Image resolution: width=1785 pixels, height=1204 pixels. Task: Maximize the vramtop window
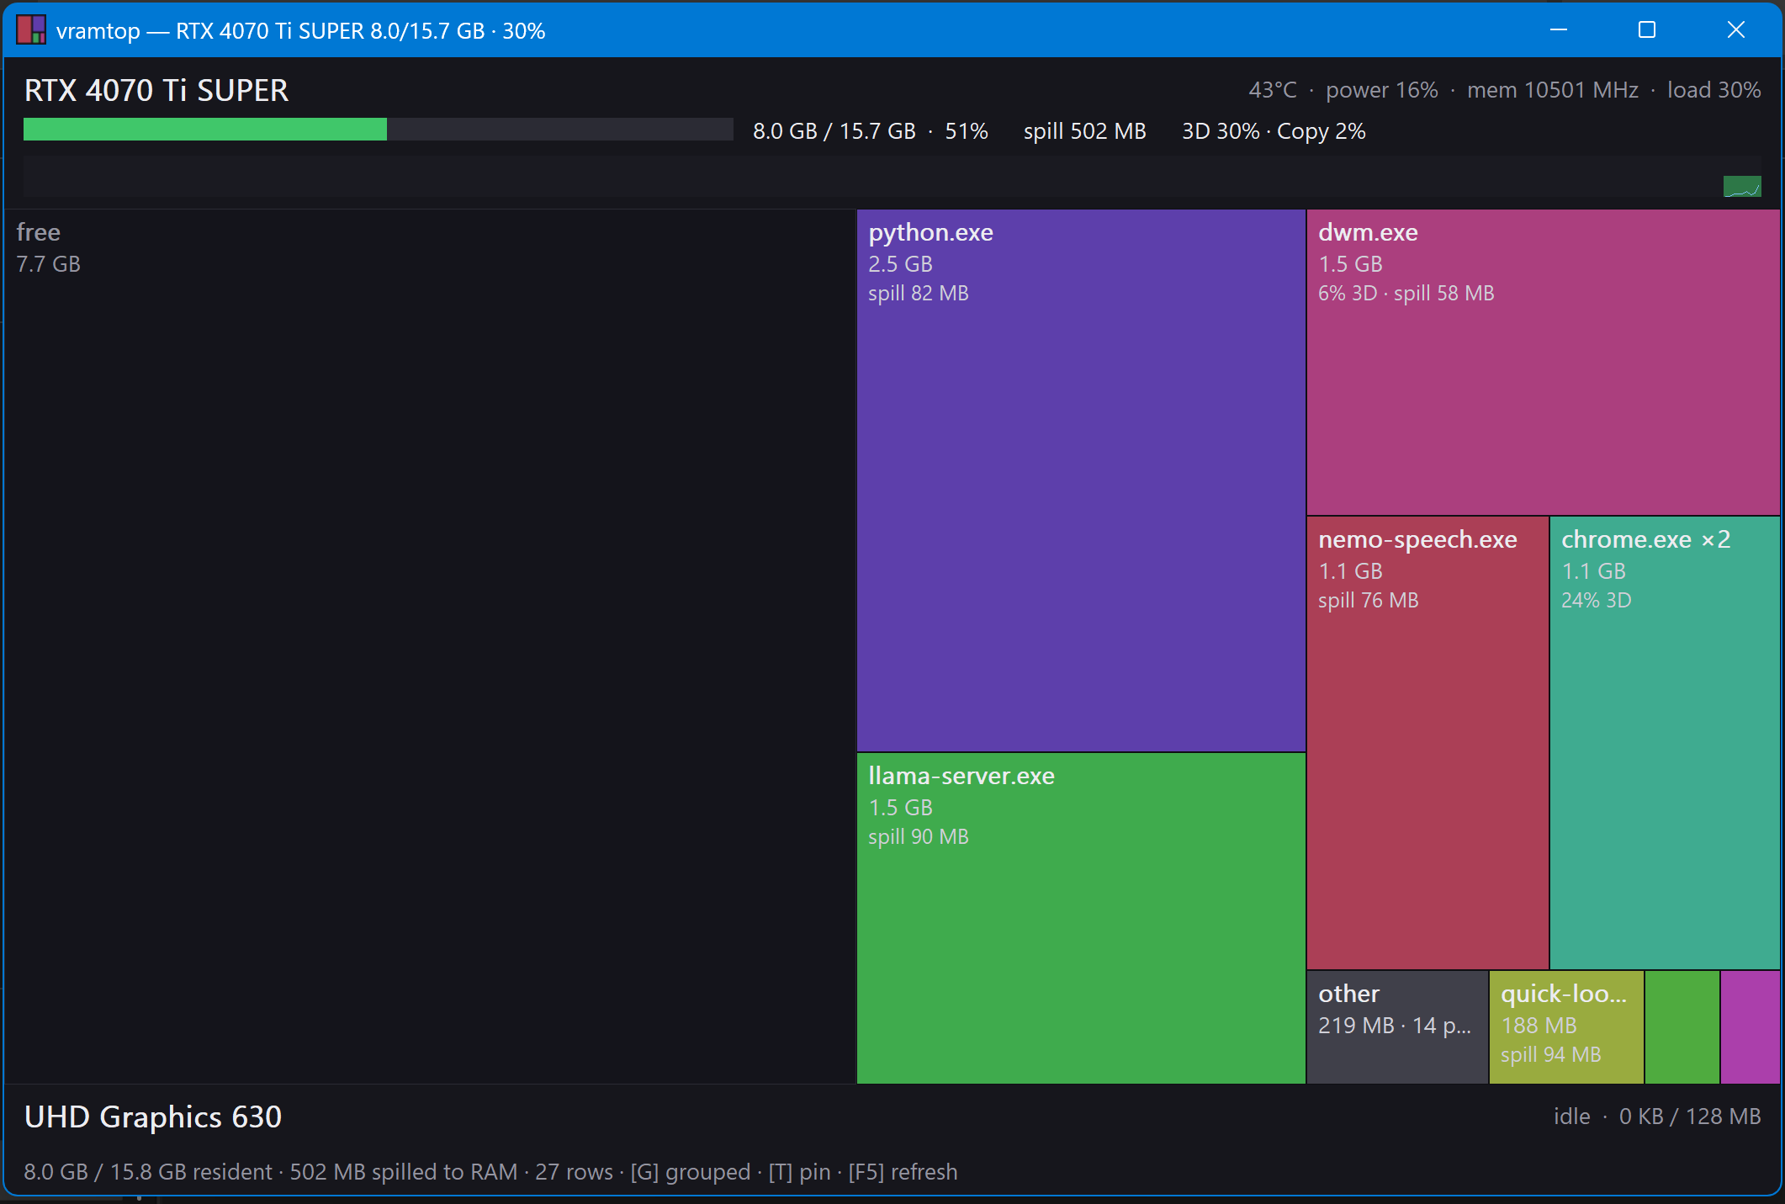click(1647, 30)
